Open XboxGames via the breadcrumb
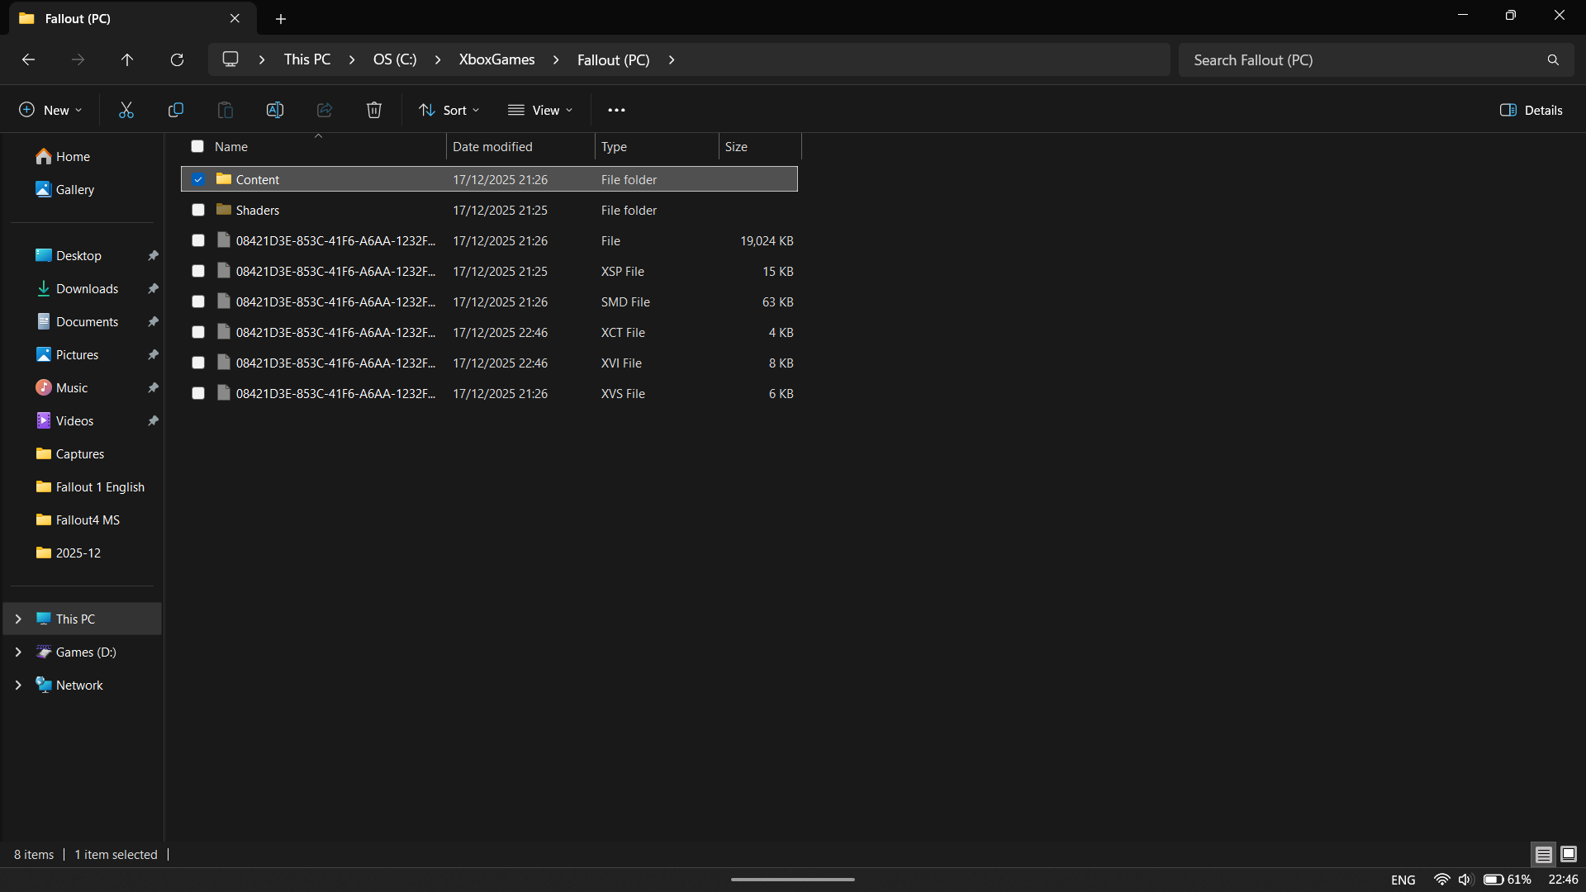Image resolution: width=1586 pixels, height=892 pixels. coord(496,59)
